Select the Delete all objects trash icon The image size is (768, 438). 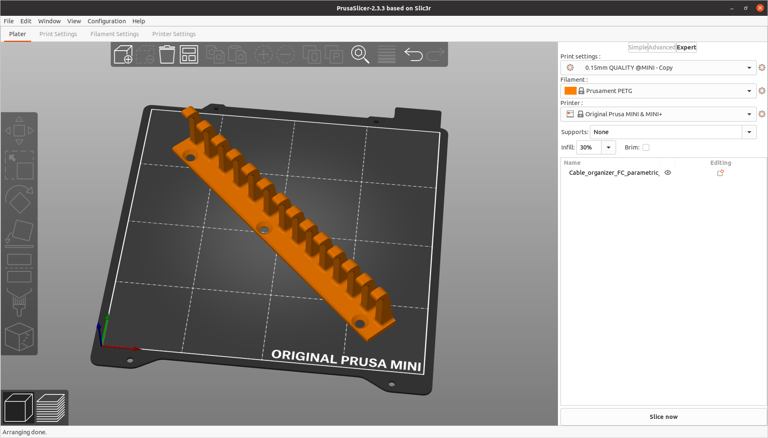(167, 54)
